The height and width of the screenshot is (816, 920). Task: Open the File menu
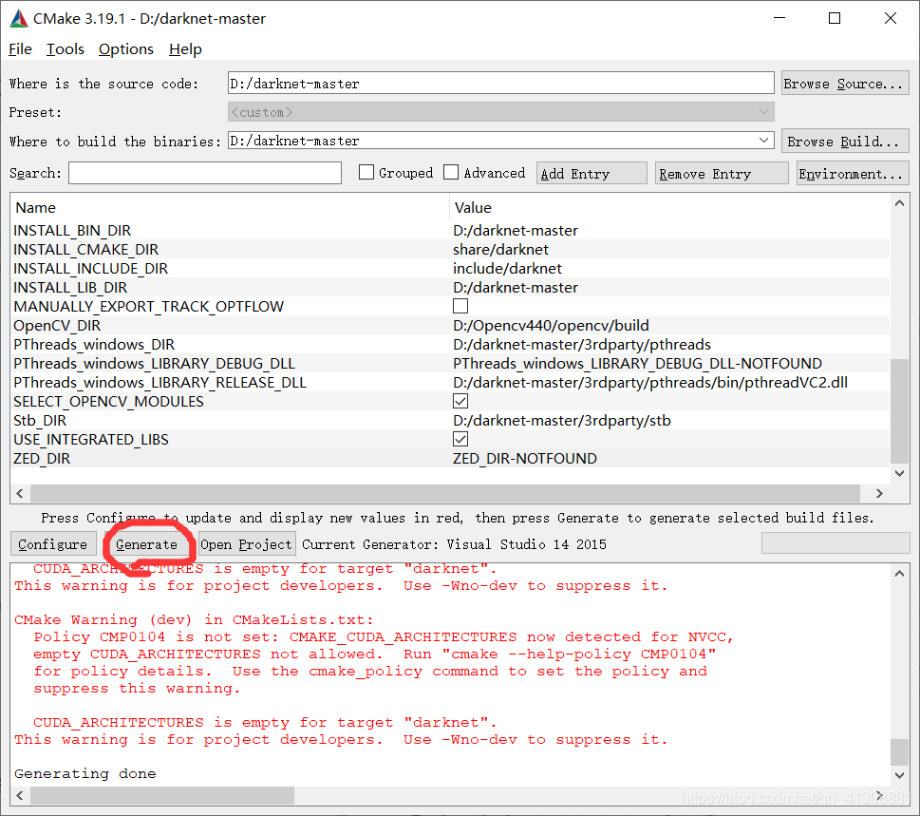click(20, 49)
